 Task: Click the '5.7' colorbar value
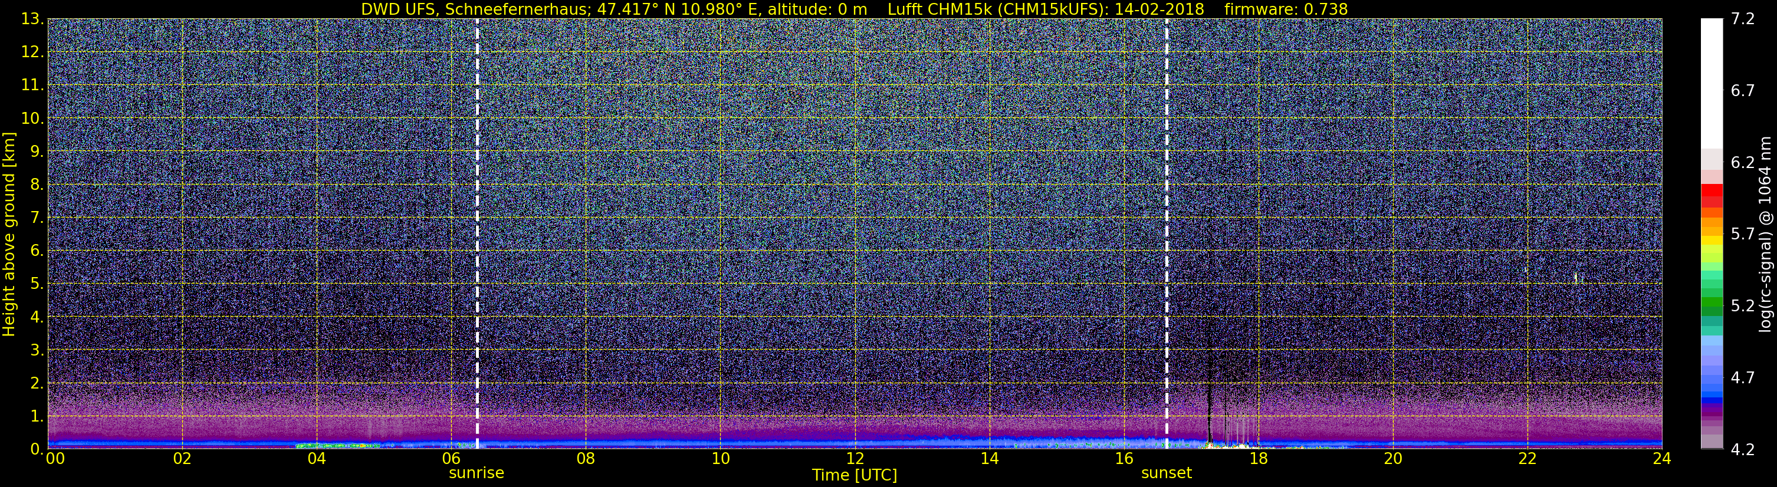pyautogui.click(x=1743, y=235)
